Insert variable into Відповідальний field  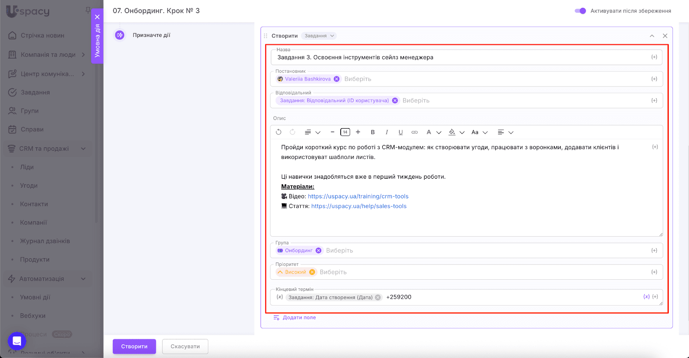654,100
